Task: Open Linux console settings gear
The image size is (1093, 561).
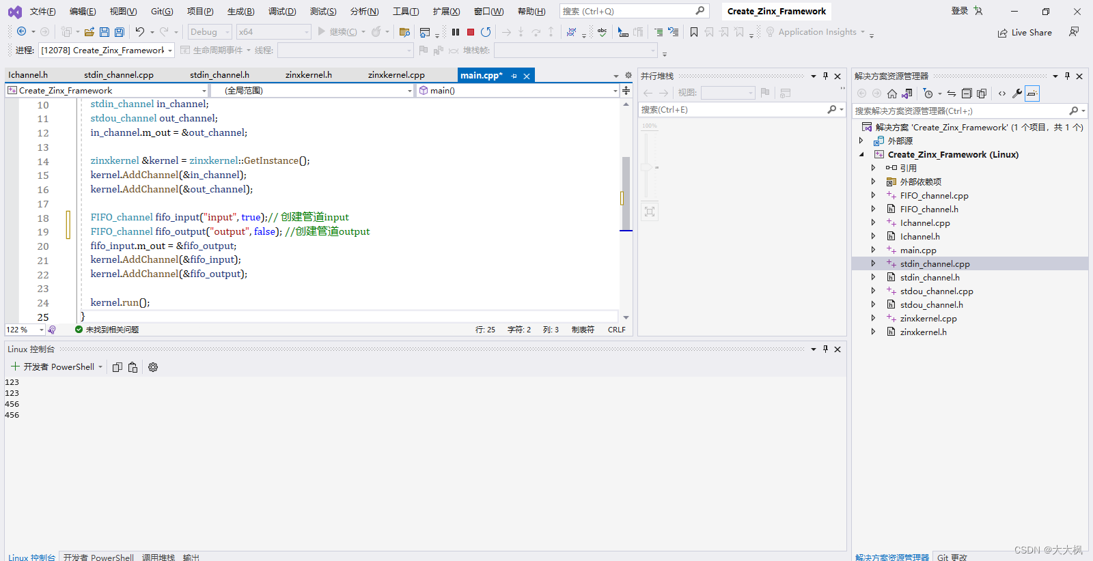Action: coord(153,367)
